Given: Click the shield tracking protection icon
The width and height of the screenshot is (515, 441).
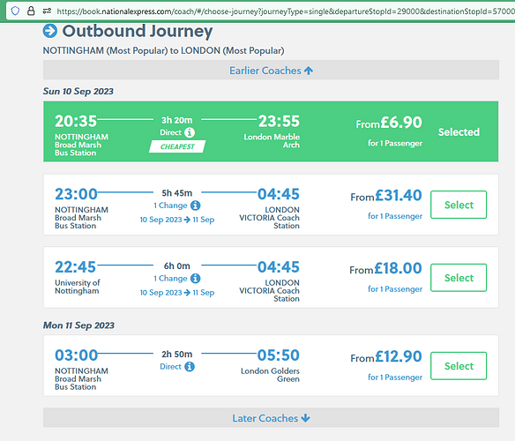Looking at the screenshot, I should point(15,11).
